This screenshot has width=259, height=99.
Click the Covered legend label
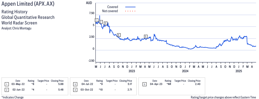pyautogui.click(x=113, y=7)
